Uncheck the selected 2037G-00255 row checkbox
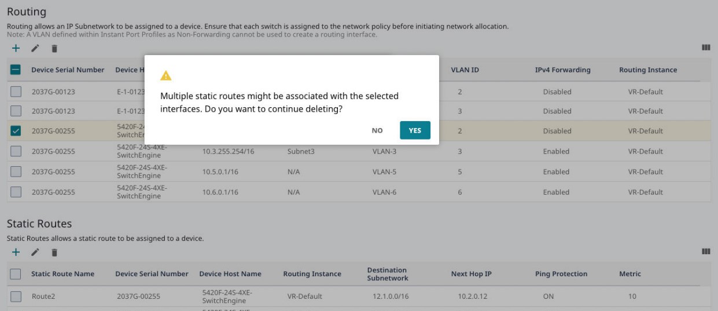The image size is (718, 311). pyautogui.click(x=16, y=131)
